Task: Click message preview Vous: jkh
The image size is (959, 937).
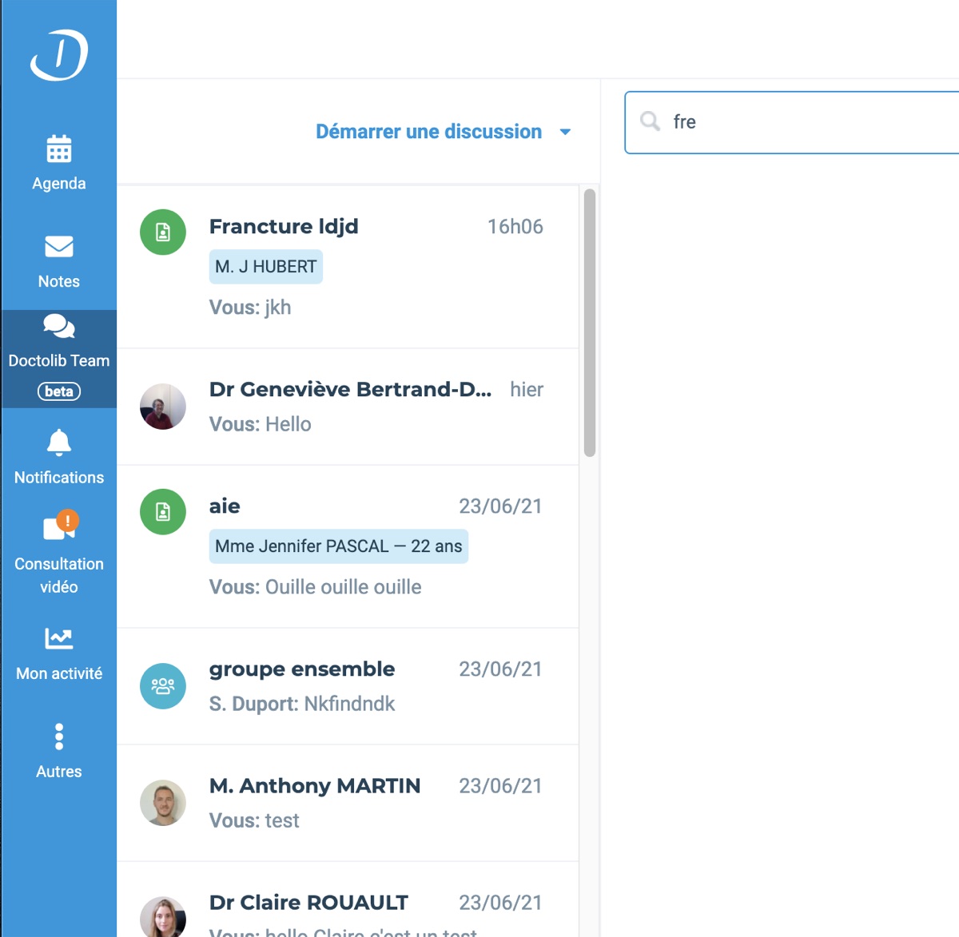Action: 250,308
